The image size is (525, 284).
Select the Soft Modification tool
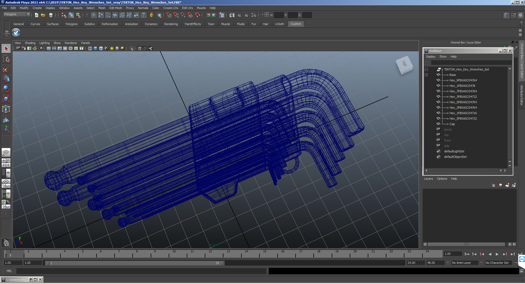[6, 119]
